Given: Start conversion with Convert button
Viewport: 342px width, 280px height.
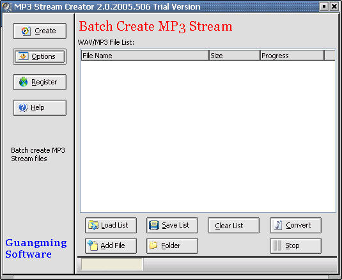Looking at the screenshot, I should click(x=295, y=225).
